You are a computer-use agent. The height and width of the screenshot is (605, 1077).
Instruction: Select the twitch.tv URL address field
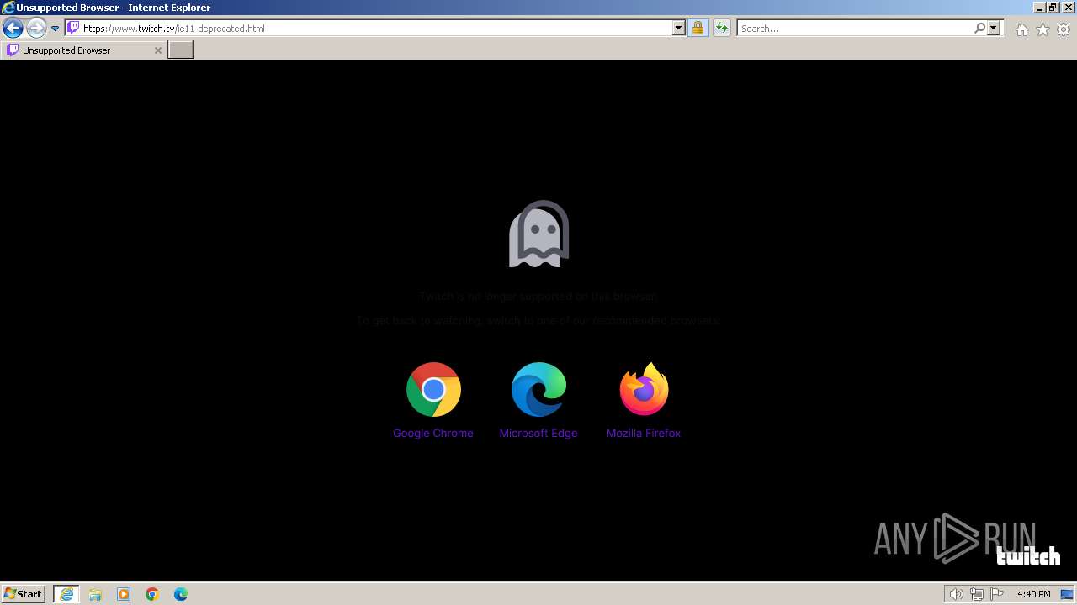click(376, 28)
